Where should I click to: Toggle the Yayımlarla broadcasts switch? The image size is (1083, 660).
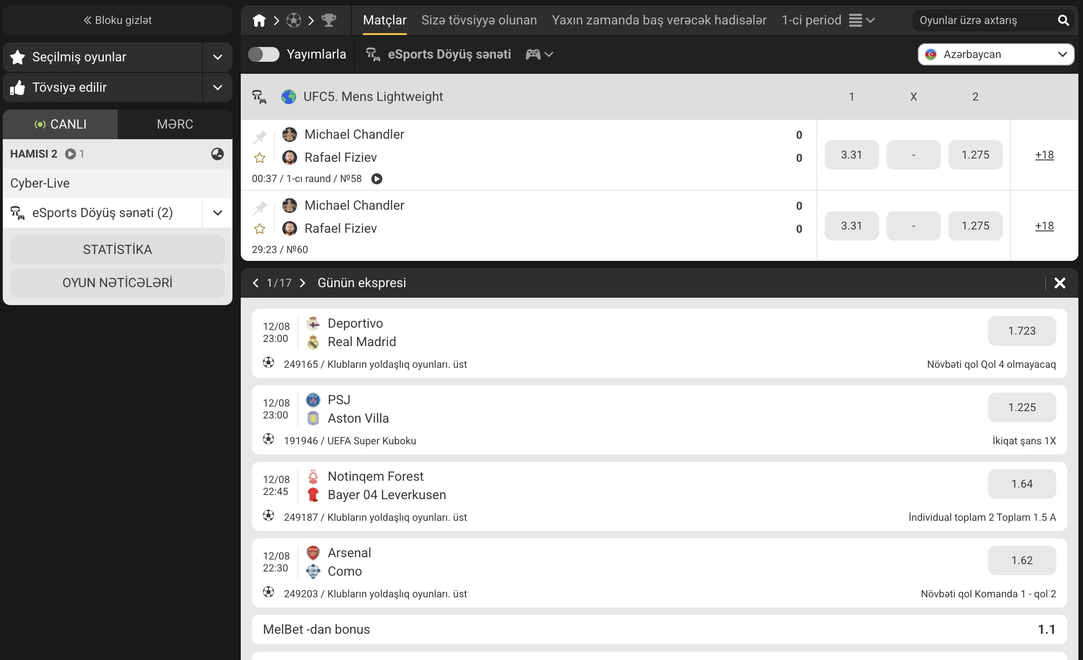click(x=264, y=54)
